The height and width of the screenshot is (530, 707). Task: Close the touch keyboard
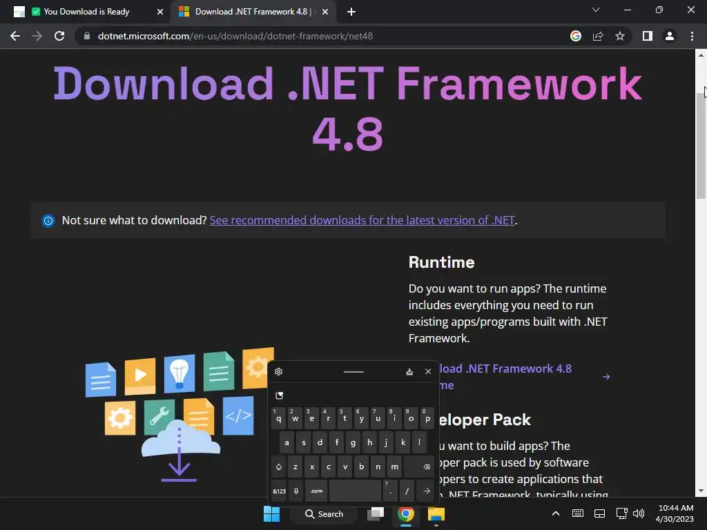428,372
